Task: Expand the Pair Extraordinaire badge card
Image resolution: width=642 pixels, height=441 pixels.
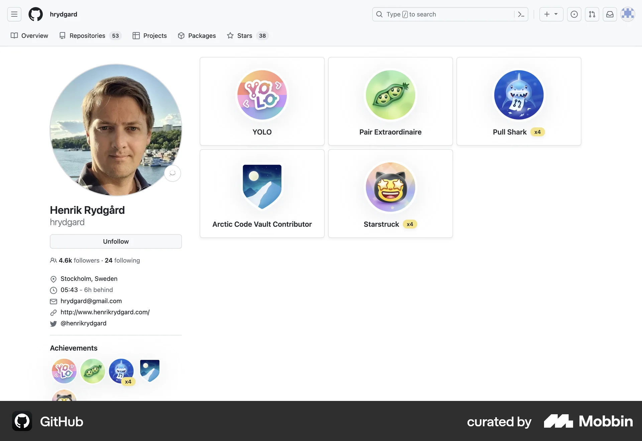Action: point(390,95)
